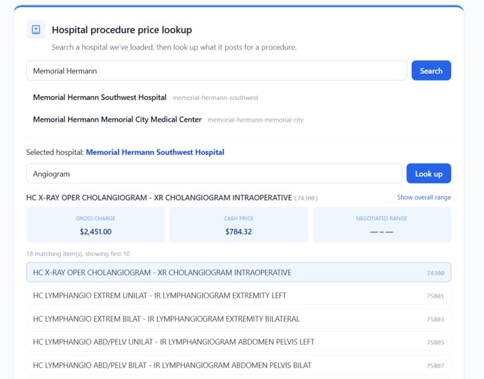The width and height of the screenshot is (484, 379).
Task: Click the memorial-hermann-southwest slug text
Action: click(215, 98)
